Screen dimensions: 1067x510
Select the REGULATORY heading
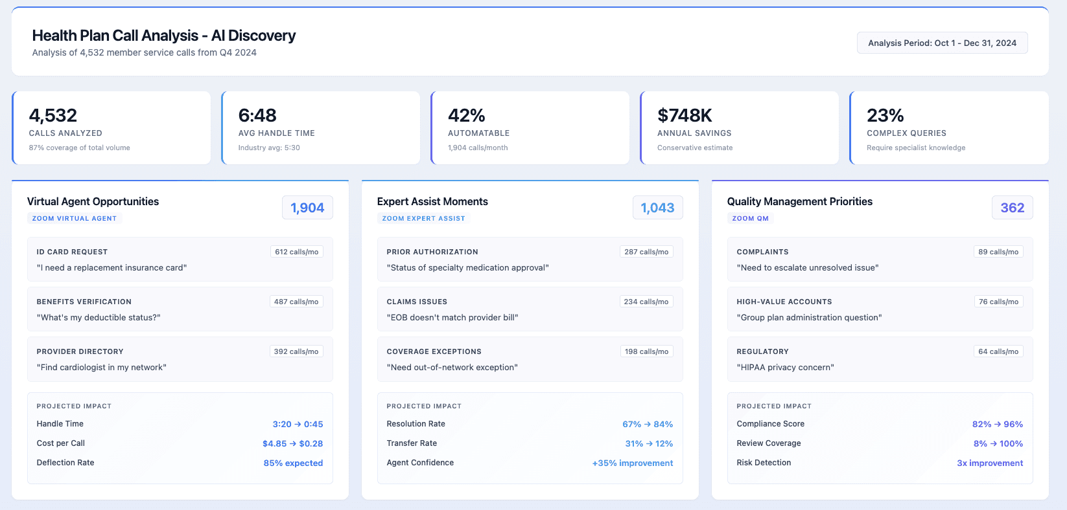[x=763, y=351]
